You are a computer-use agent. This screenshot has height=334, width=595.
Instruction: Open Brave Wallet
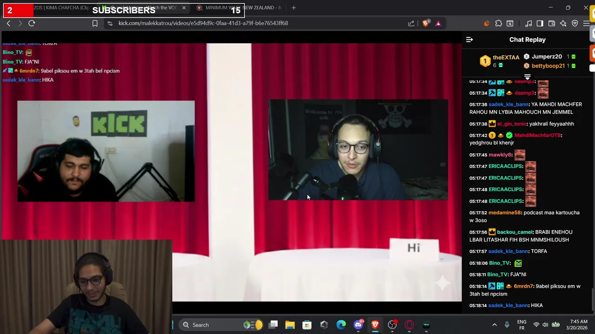coord(552,23)
